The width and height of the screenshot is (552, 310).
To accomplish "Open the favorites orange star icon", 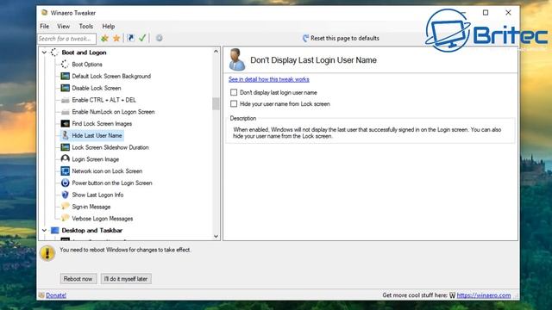I will [116, 38].
